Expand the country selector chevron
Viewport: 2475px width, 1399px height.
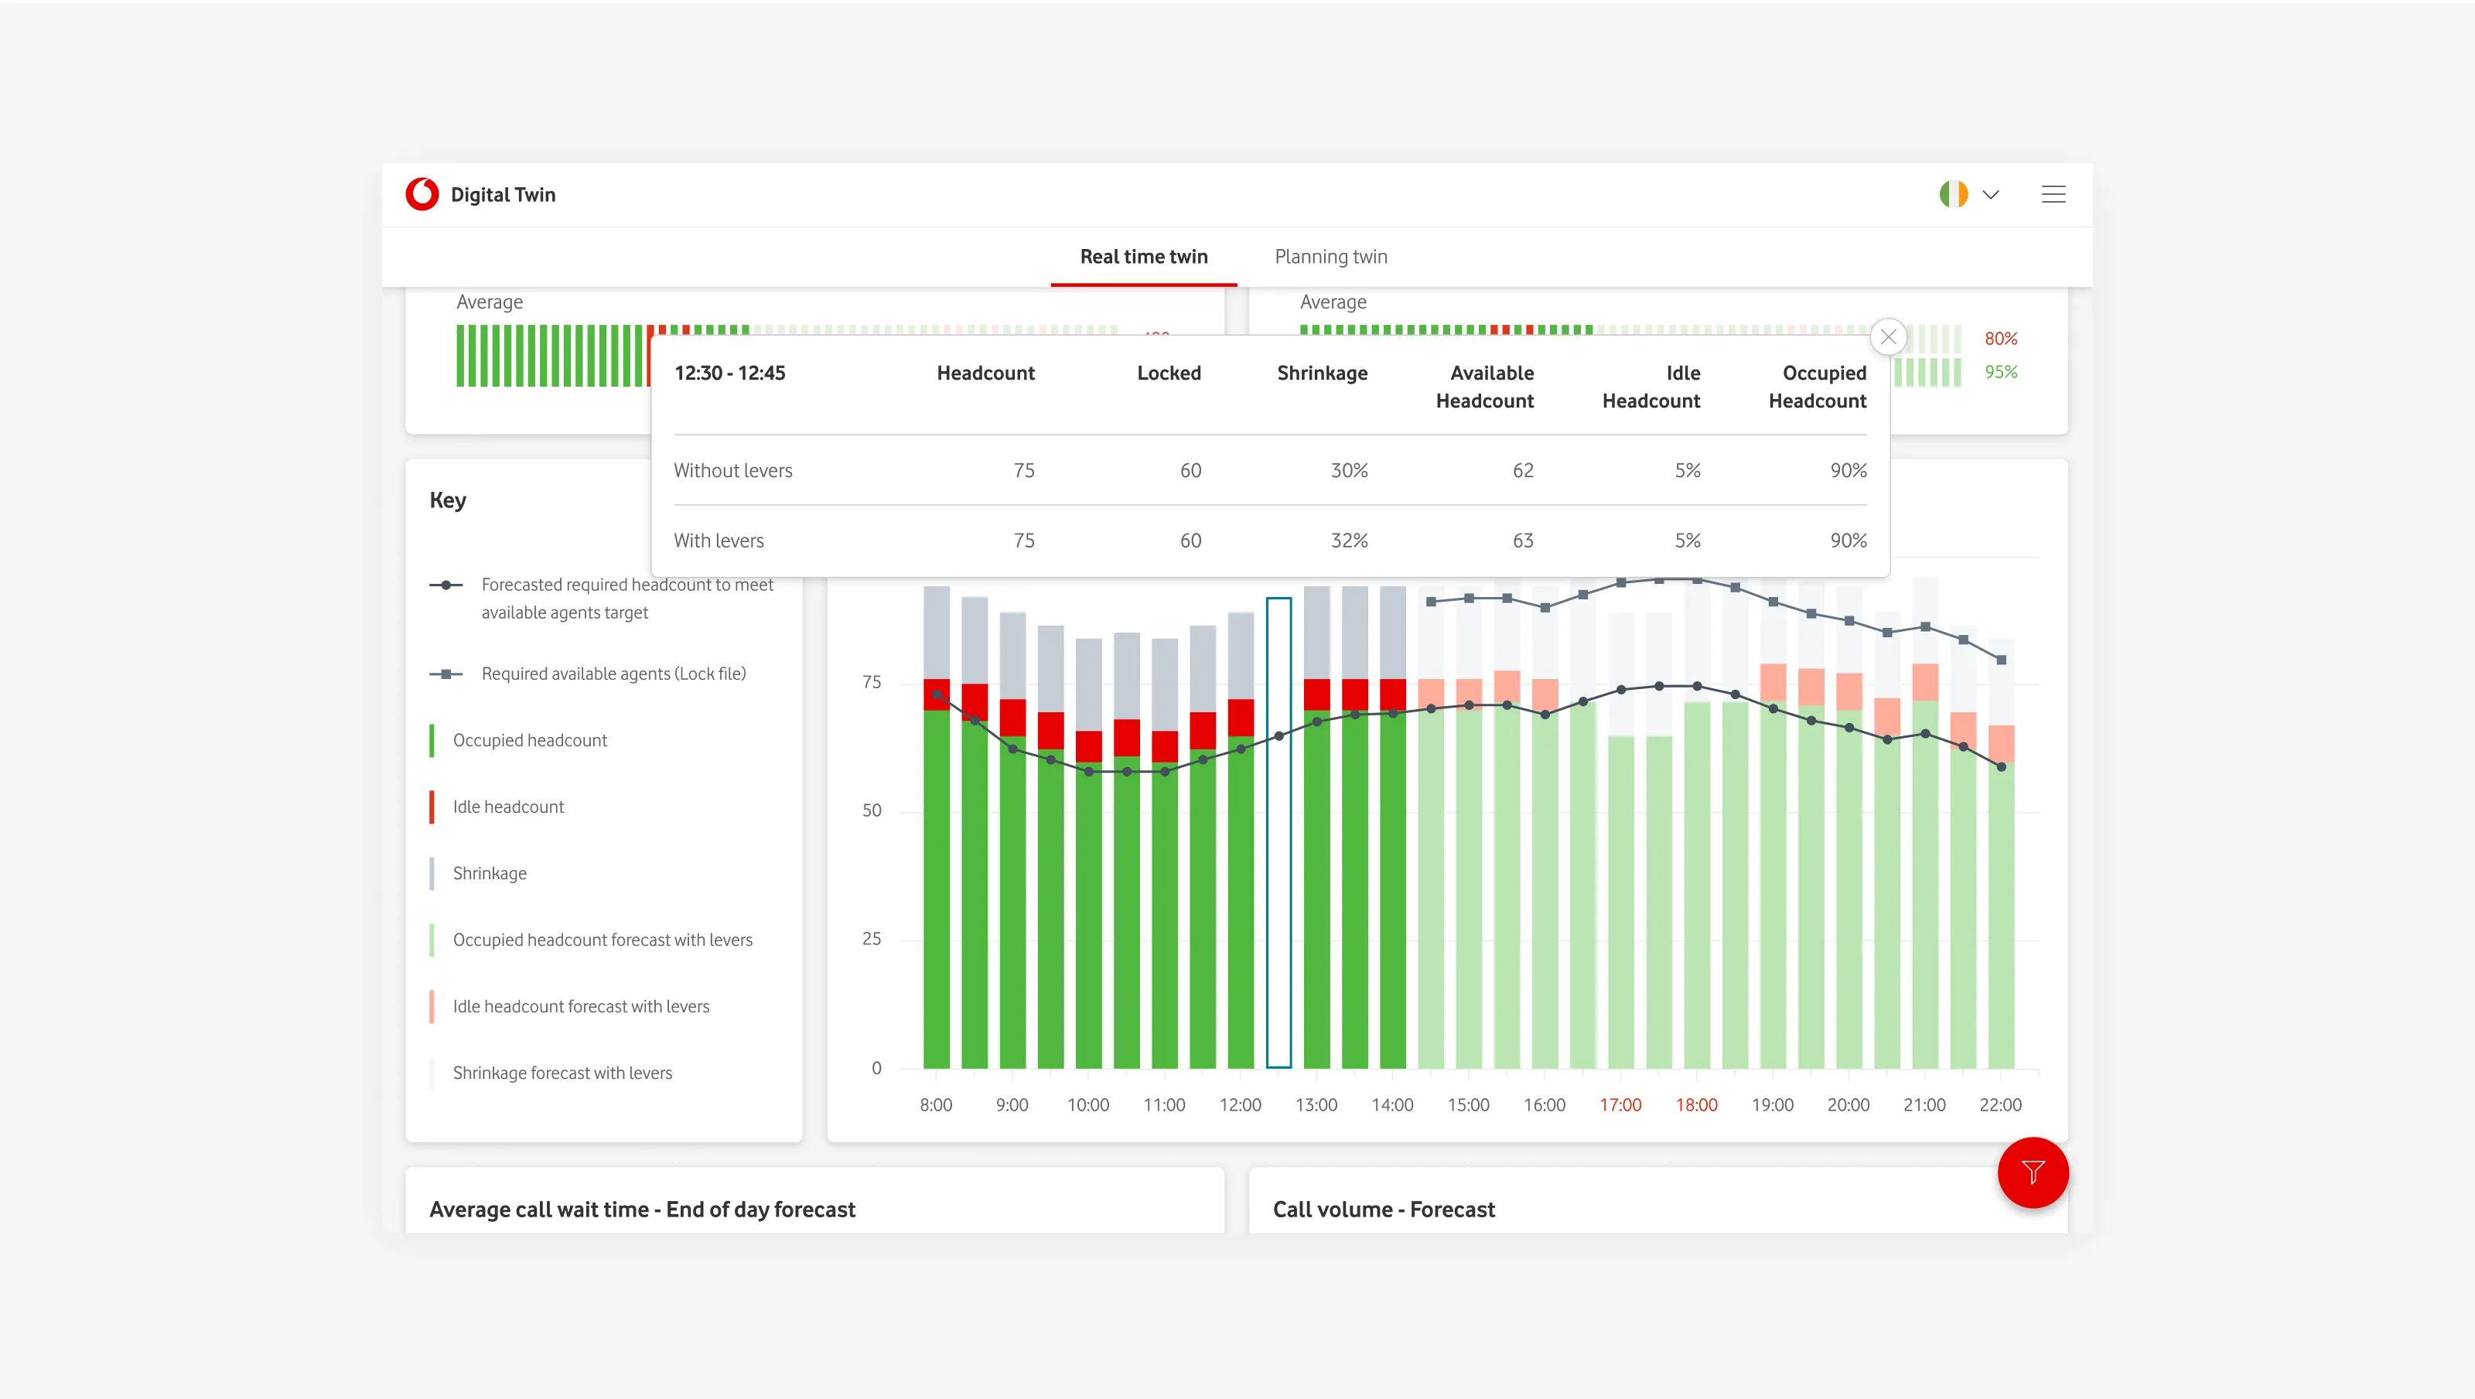point(1989,194)
